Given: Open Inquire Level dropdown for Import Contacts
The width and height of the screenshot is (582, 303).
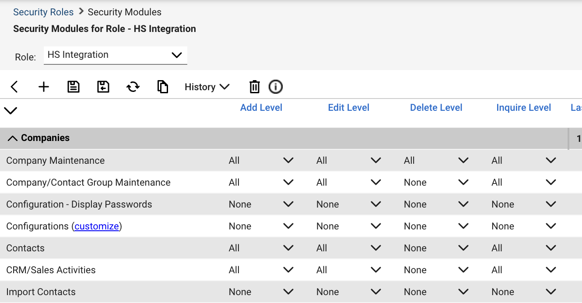Looking at the screenshot, I should click(x=524, y=292).
